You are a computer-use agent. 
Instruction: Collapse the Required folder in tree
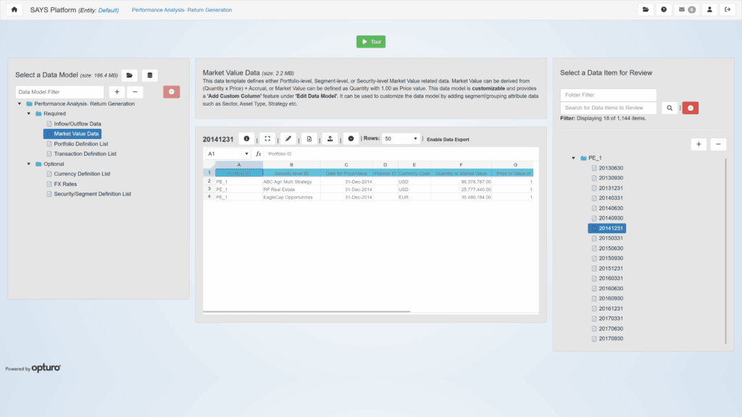[29, 114]
